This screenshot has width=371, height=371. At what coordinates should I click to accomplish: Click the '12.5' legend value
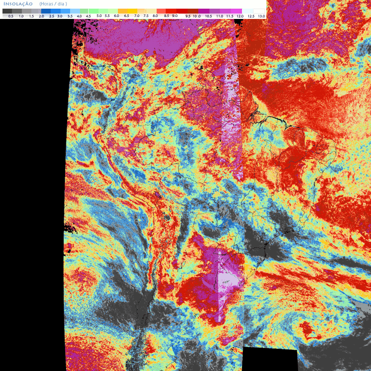coord(251,16)
